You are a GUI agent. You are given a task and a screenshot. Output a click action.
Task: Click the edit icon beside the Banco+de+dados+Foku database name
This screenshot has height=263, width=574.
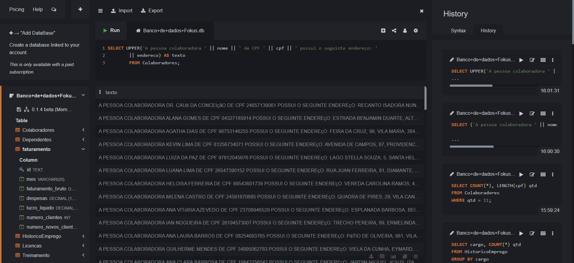coord(11,96)
